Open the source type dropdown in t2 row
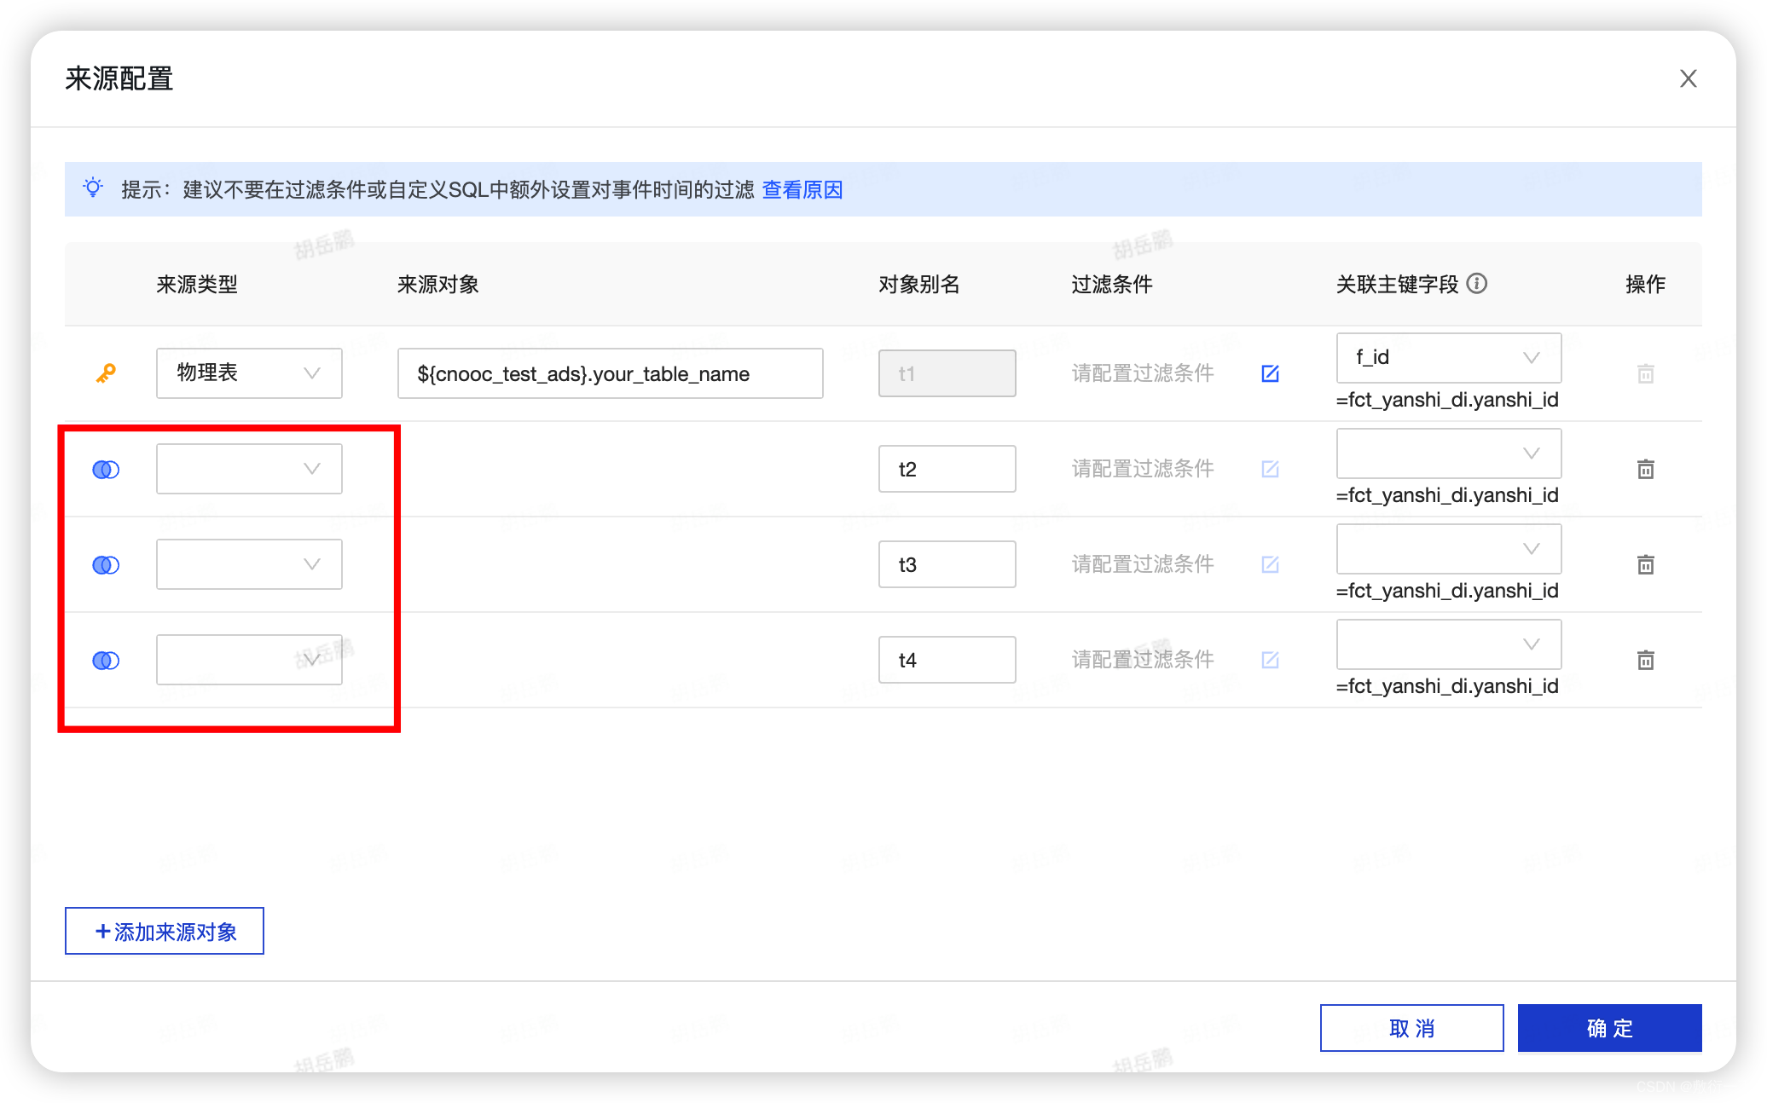1767x1103 pixels. [249, 469]
